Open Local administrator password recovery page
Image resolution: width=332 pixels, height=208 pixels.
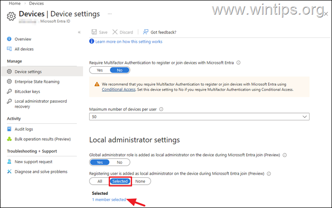click(41, 104)
